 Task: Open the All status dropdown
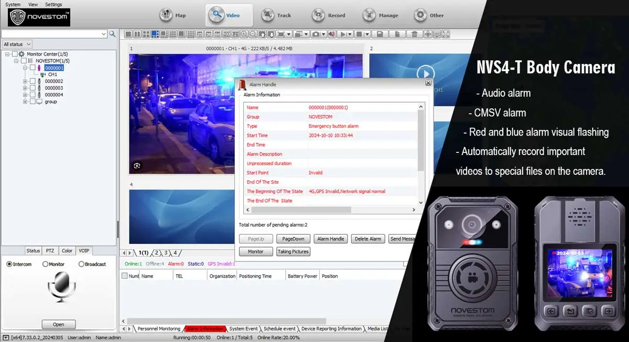click(x=17, y=45)
